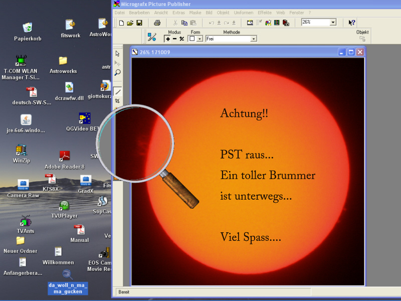
Task: Enable the plus (add) Modus button
Action: point(167,39)
